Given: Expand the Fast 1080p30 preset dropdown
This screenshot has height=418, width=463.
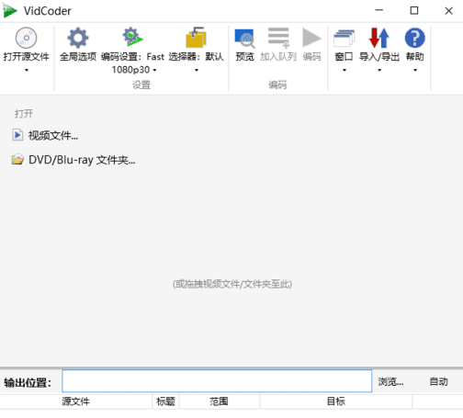Looking at the screenshot, I should 154,70.
